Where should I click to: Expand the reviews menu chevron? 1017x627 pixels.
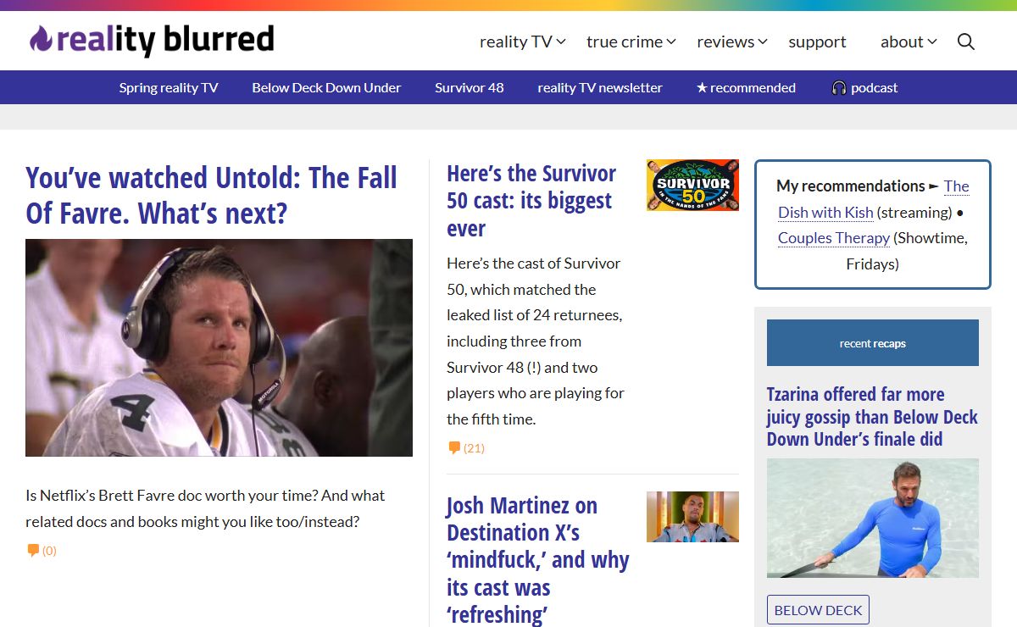tap(763, 42)
